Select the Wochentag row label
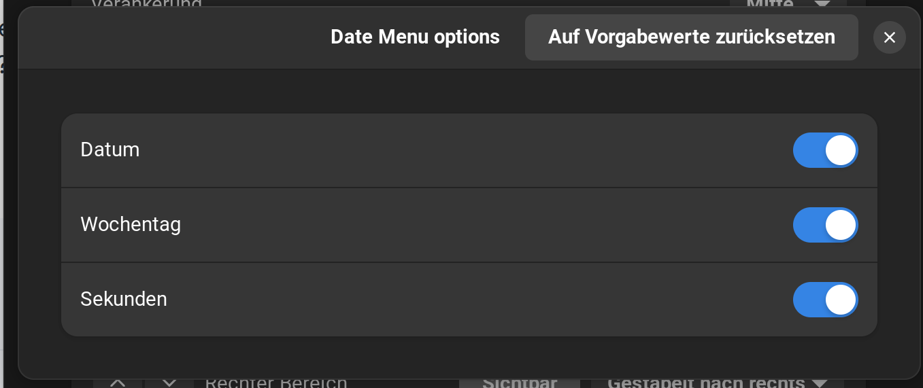 click(131, 225)
